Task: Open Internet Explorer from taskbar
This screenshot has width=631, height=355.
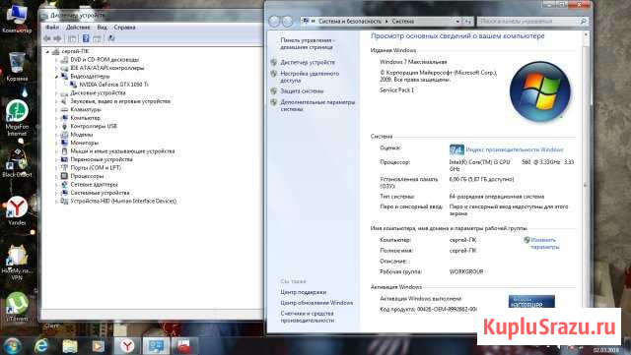Action: [41, 346]
